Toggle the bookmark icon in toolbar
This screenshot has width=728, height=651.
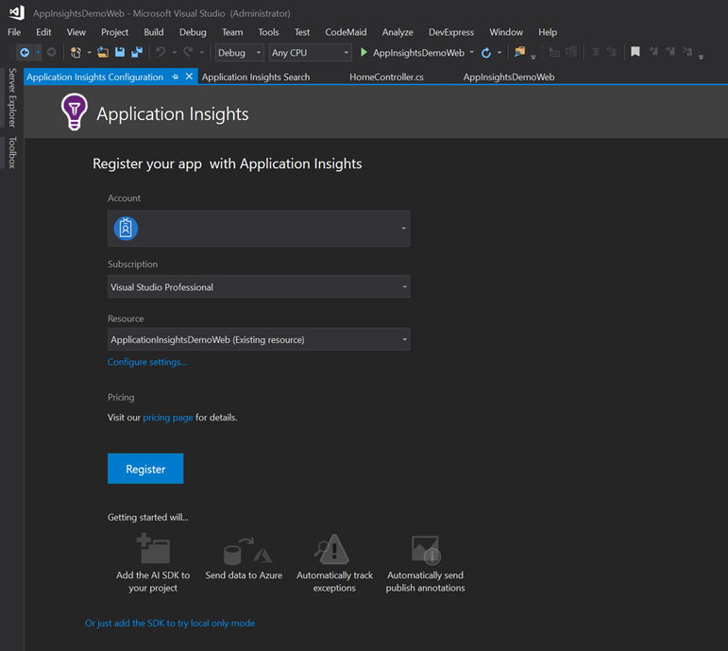(635, 52)
